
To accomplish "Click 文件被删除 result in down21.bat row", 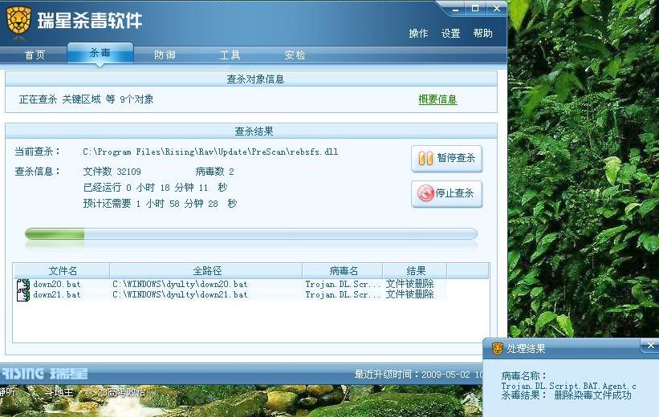I will pyautogui.click(x=410, y=294).
